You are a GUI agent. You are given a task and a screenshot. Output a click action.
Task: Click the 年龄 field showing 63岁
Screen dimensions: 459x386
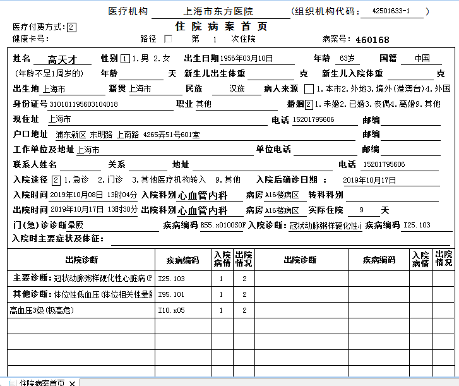coord(347,59)
